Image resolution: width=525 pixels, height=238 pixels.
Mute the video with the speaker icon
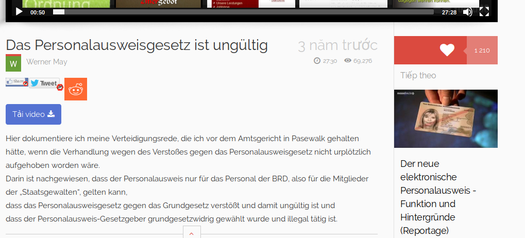pyautogui.click(x=467, y=12)
